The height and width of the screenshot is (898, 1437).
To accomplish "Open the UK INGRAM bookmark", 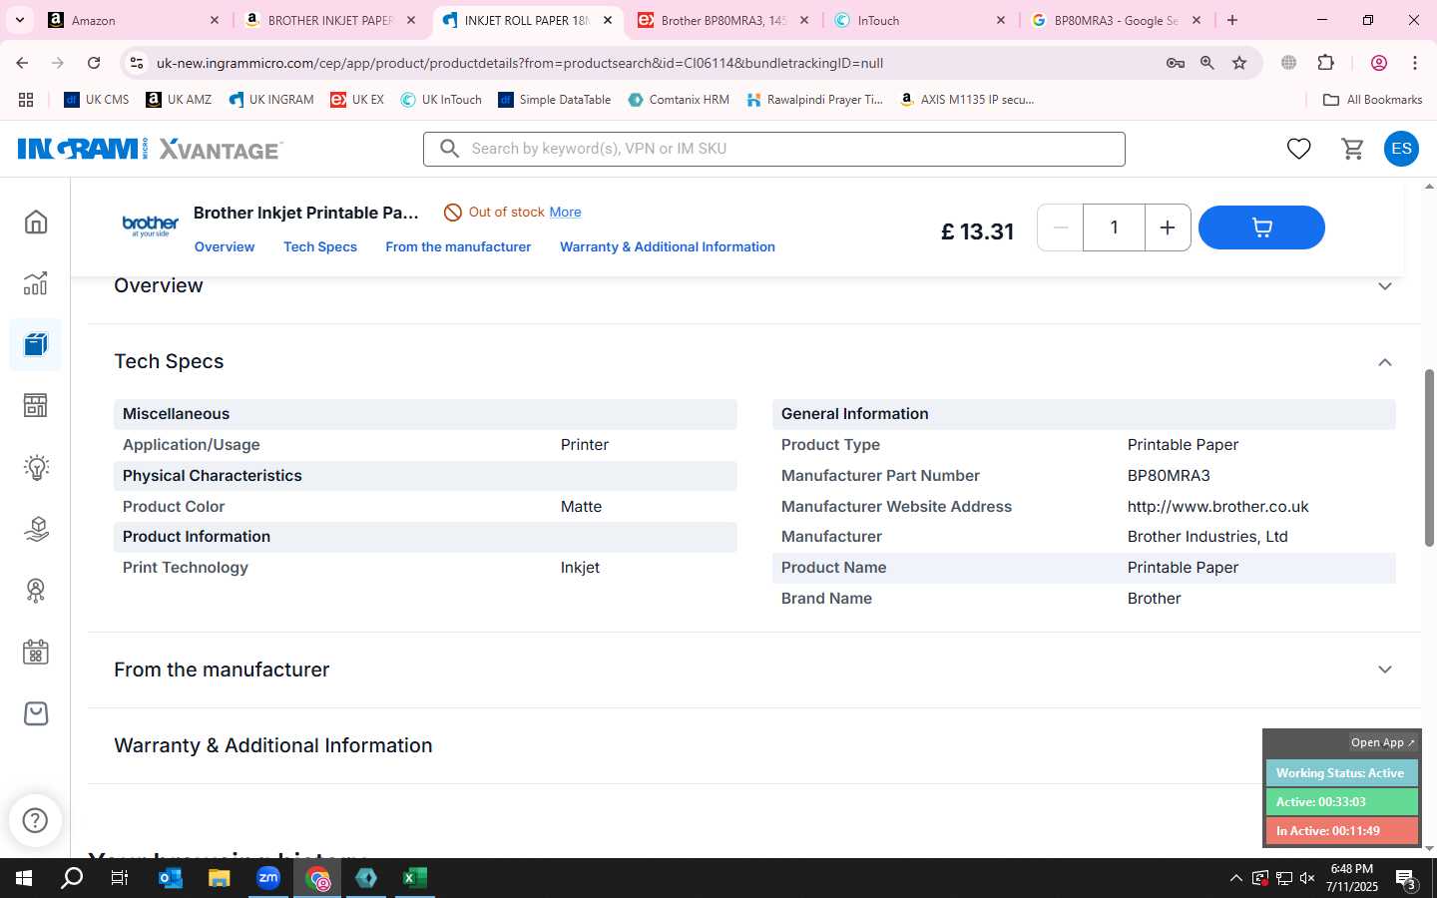I will 271,100.
